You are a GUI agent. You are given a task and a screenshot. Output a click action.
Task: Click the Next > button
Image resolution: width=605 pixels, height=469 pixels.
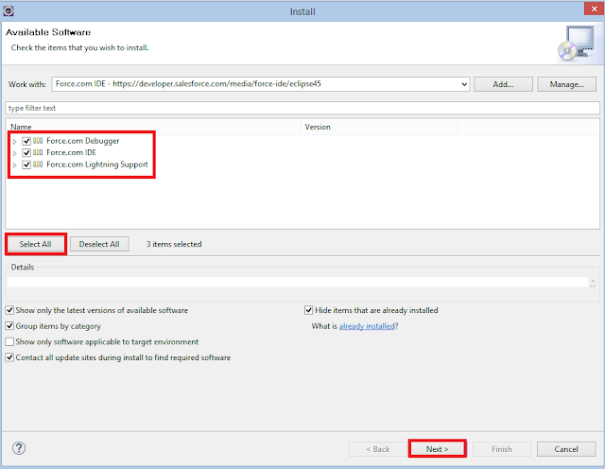(x=437, y=449)
